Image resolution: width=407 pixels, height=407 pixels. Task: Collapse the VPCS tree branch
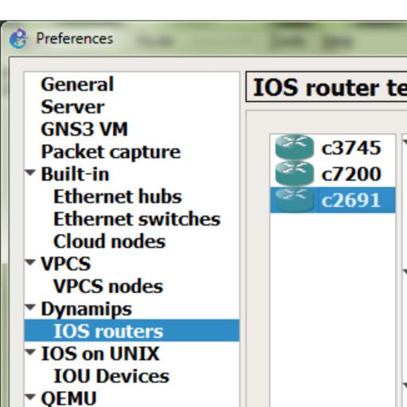tap(30, 263)
